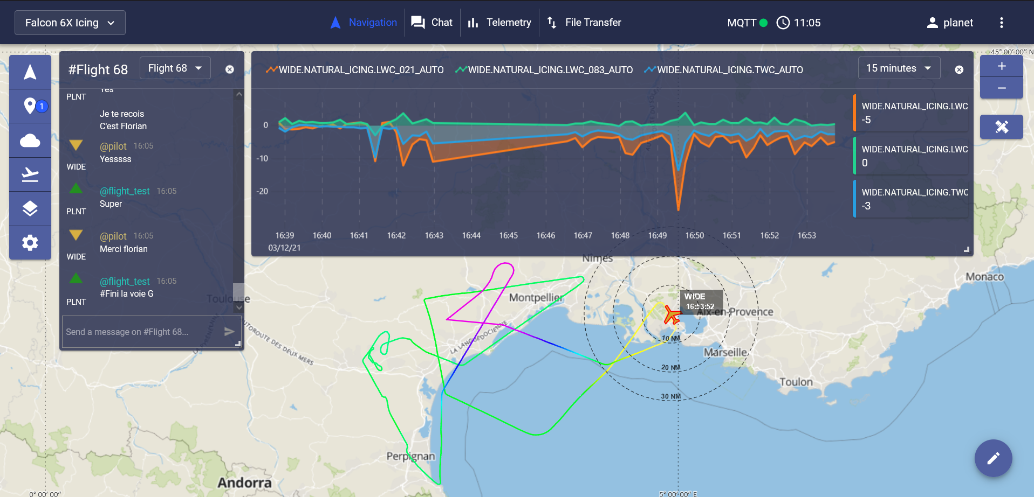The image size is (1034, 497).
Task: Select the navigation arrow sidebar tool
Action: pos(30,72)
